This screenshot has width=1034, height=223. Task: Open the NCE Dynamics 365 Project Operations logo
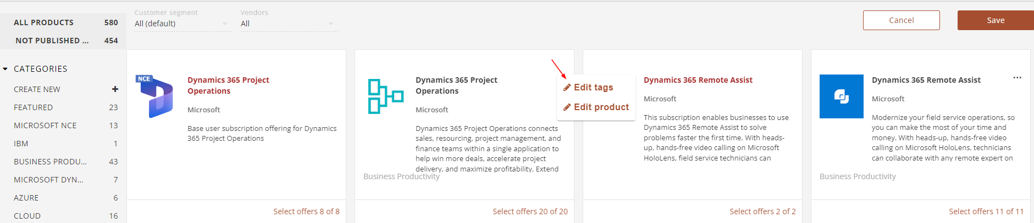point(154,96)
